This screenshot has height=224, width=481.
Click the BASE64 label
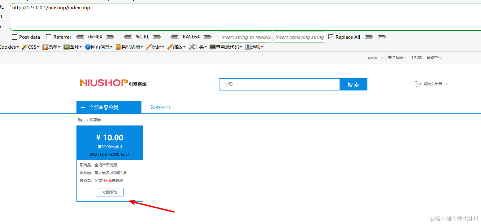[191, 37]
